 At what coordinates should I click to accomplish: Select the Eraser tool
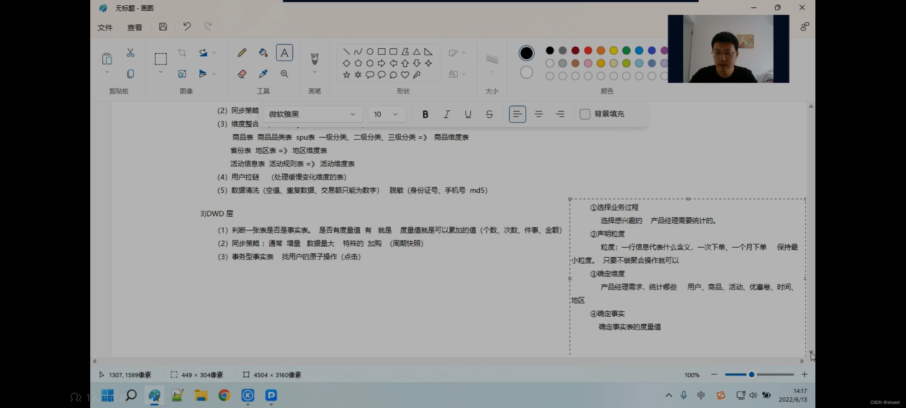click(242, 74)
